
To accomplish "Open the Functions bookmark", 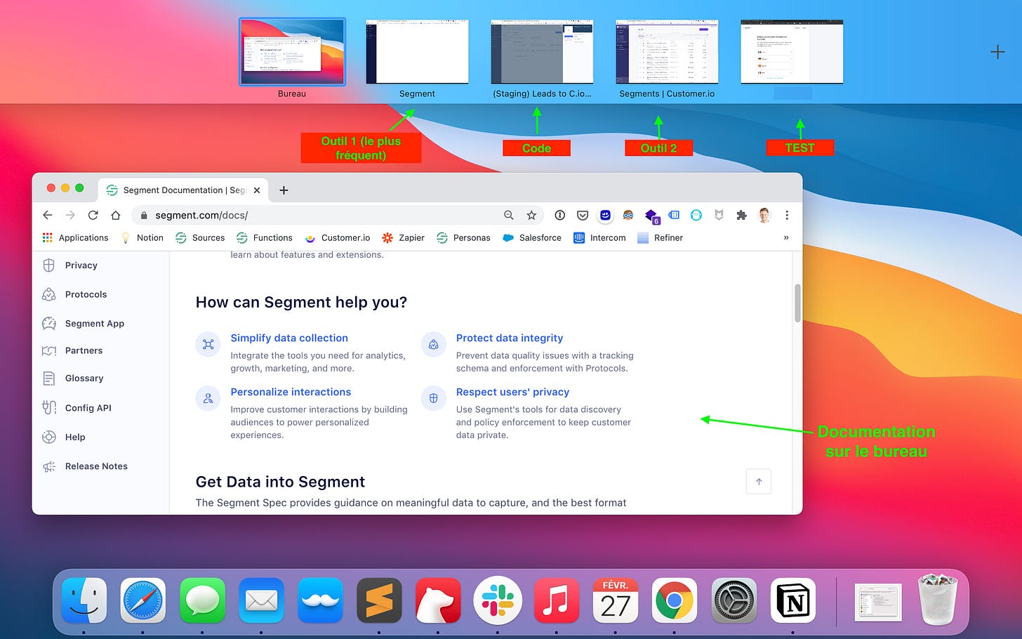I will (265, 238).
